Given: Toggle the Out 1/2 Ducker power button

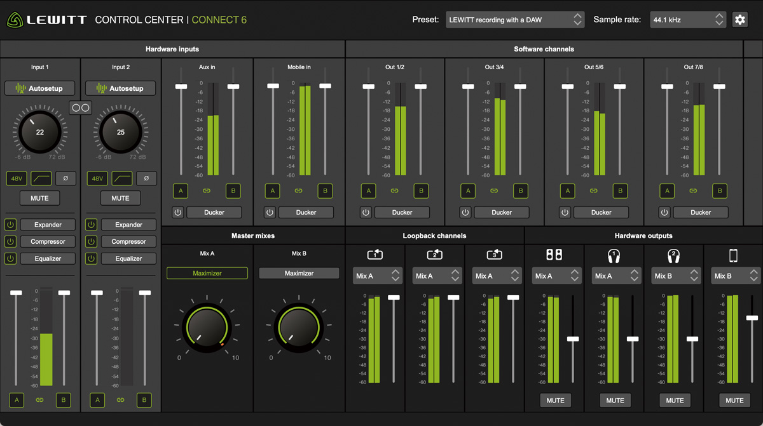Looking at the screenshot, I should pos(366,212).
